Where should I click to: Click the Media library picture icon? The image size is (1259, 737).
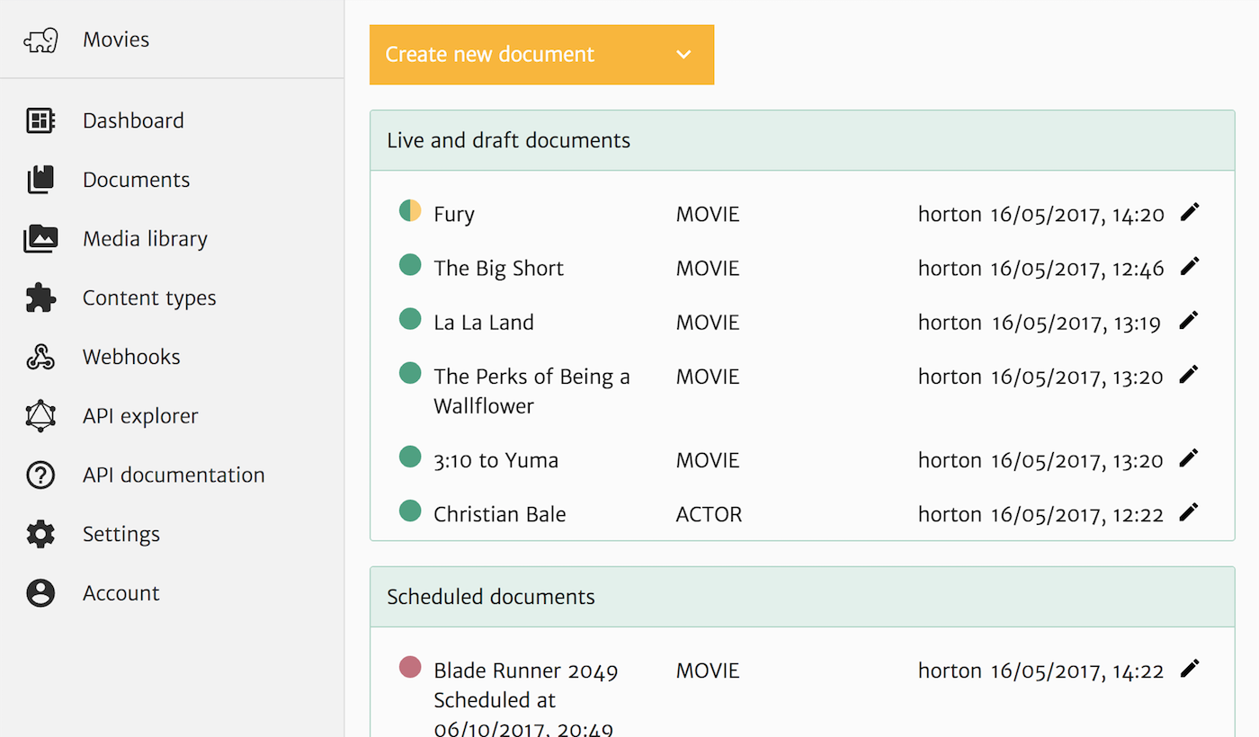pyautogui.click(x=40, y=239)
